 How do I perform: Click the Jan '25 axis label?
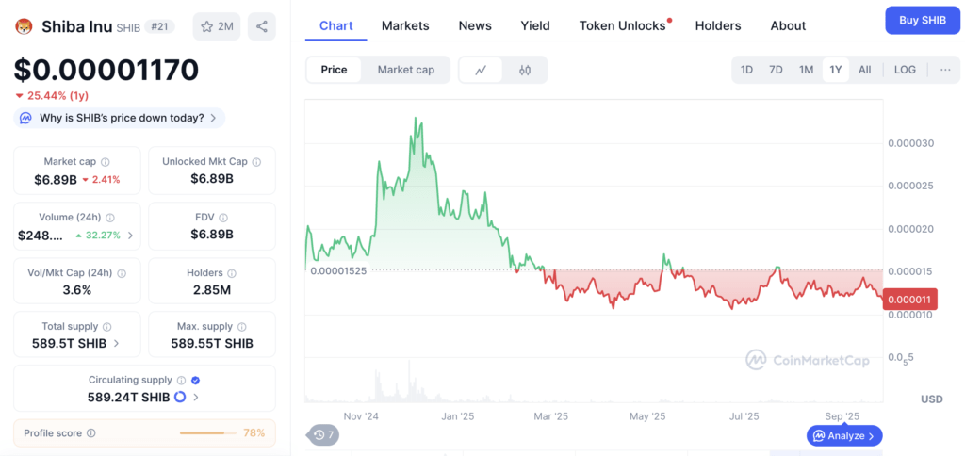point(458,416)
